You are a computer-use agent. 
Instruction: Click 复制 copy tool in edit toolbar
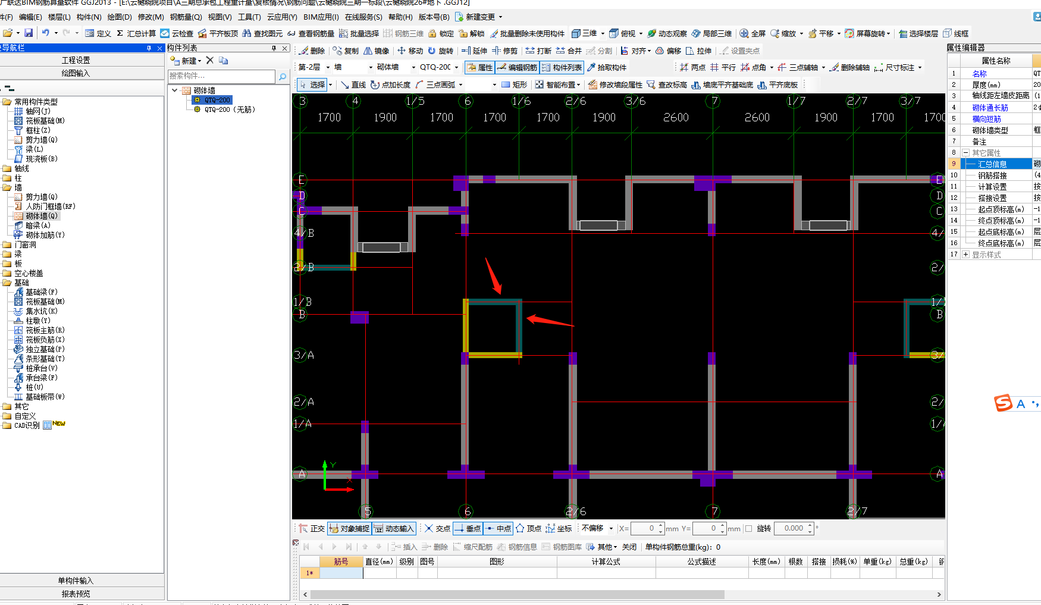(346, 51)
